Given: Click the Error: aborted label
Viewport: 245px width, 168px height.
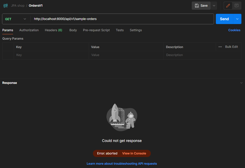Looking at the screenshot, I should [107, 153].
